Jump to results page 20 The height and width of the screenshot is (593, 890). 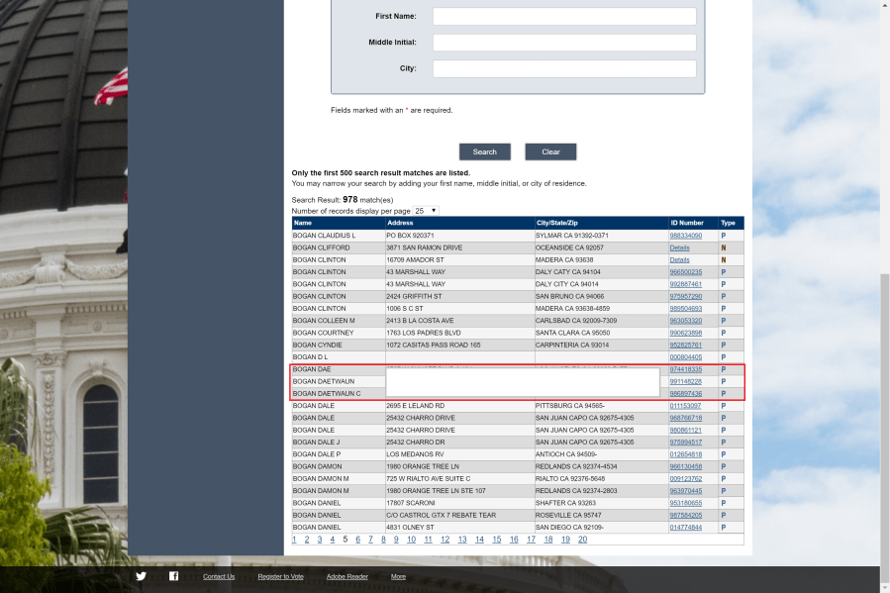(582, 540)
